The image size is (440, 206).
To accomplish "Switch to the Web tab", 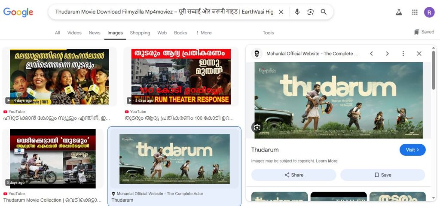I will pyautogui.click(x=162, y=33).
